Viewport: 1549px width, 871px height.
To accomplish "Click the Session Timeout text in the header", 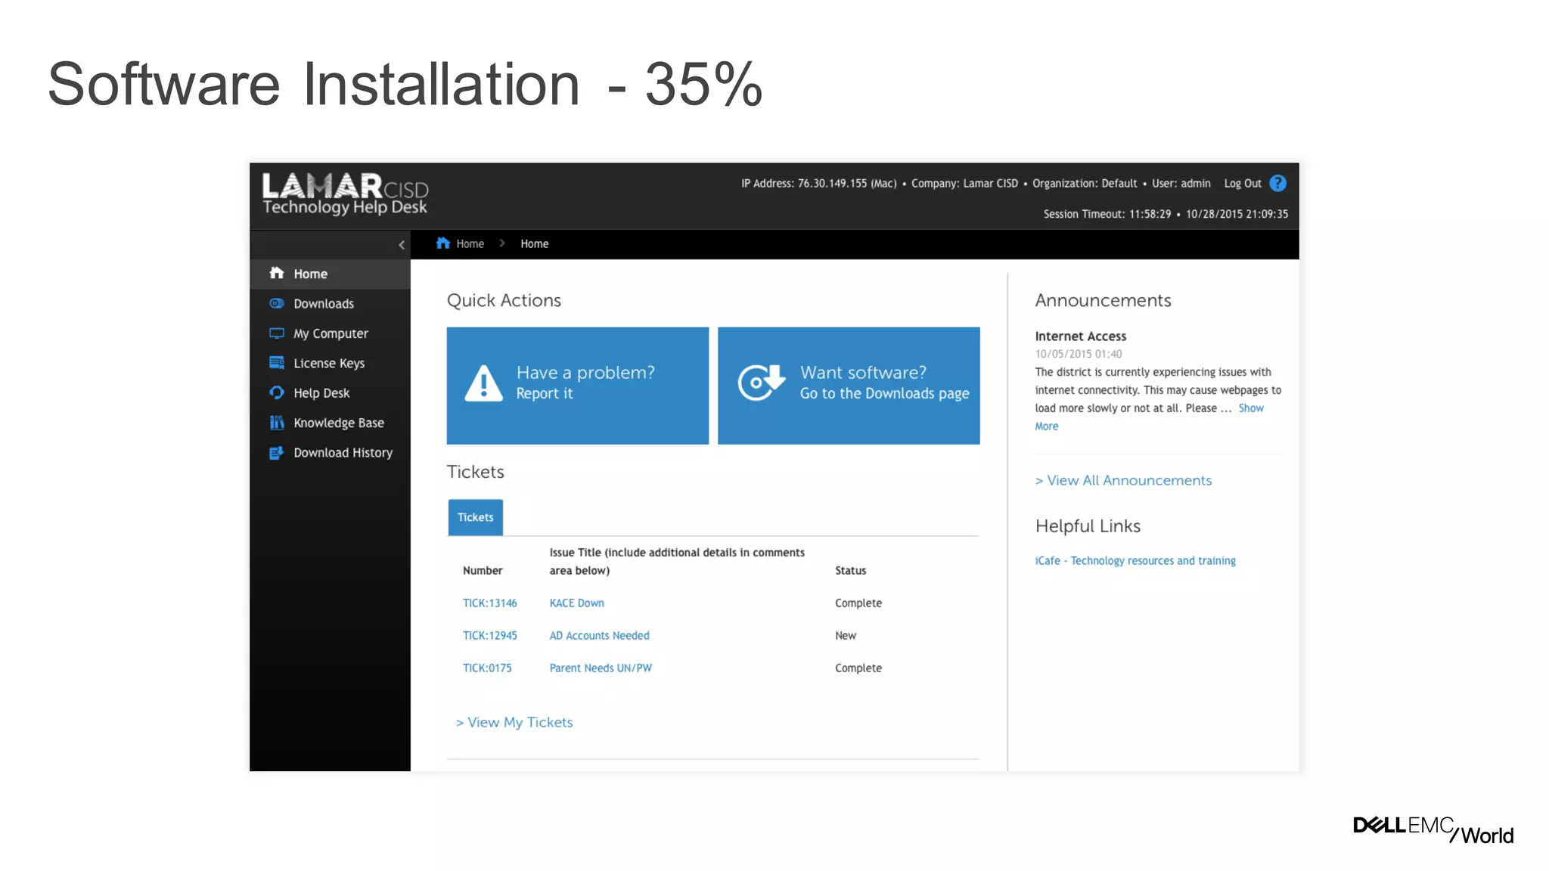I will coord(1107,214).
